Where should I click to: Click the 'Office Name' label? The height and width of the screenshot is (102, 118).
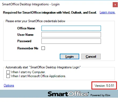click(26, 28)
